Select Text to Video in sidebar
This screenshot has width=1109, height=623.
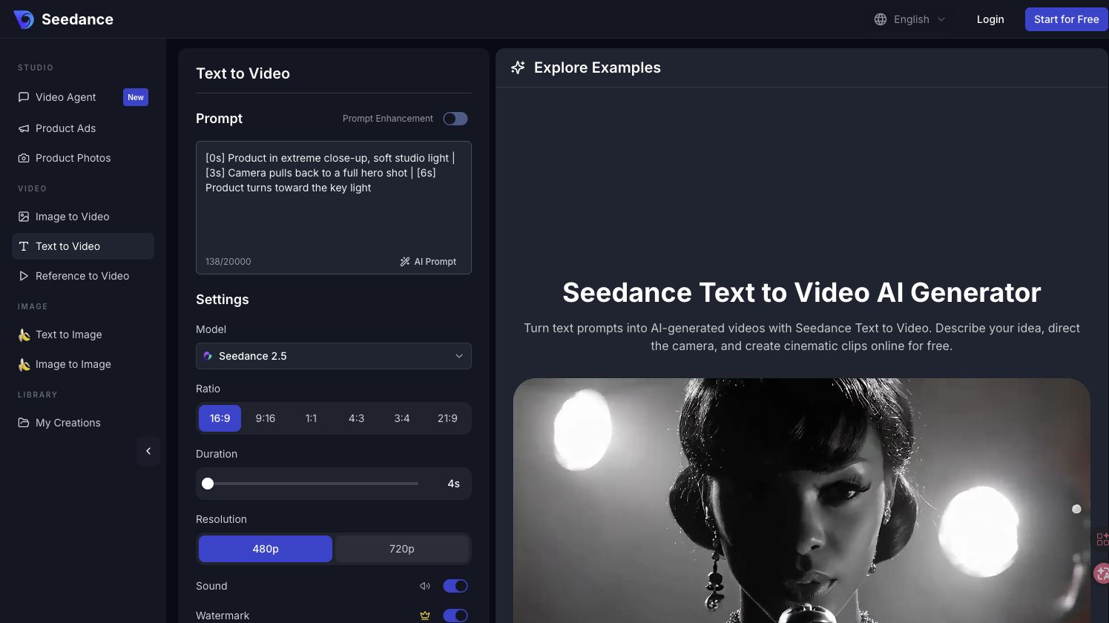tap(83, 246)
